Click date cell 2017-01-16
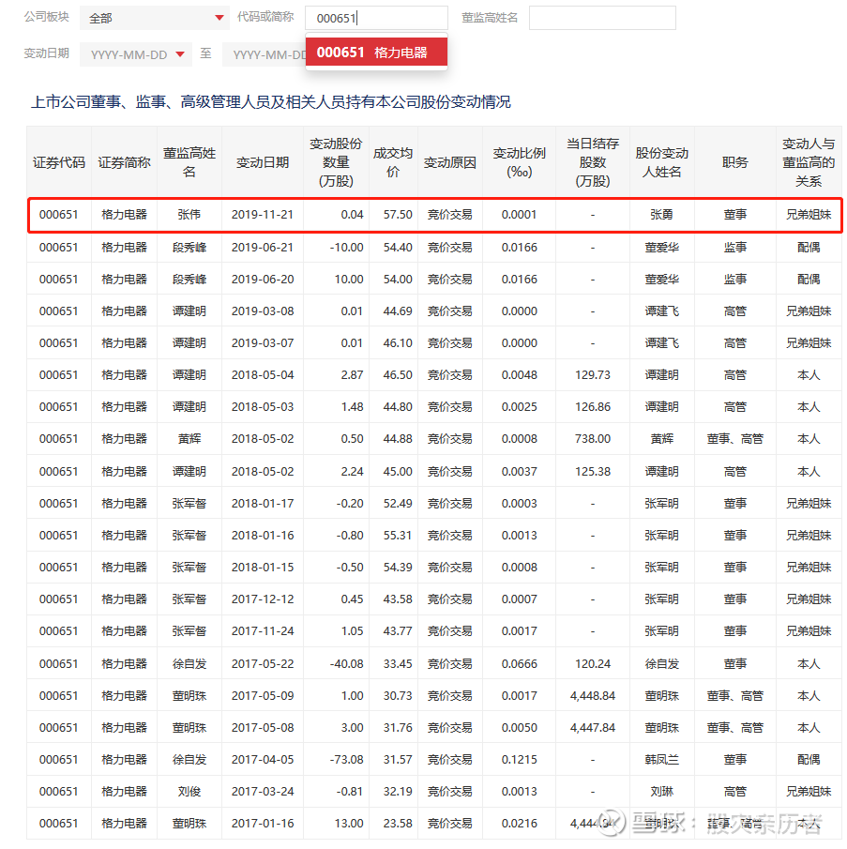 pos(263,824)
